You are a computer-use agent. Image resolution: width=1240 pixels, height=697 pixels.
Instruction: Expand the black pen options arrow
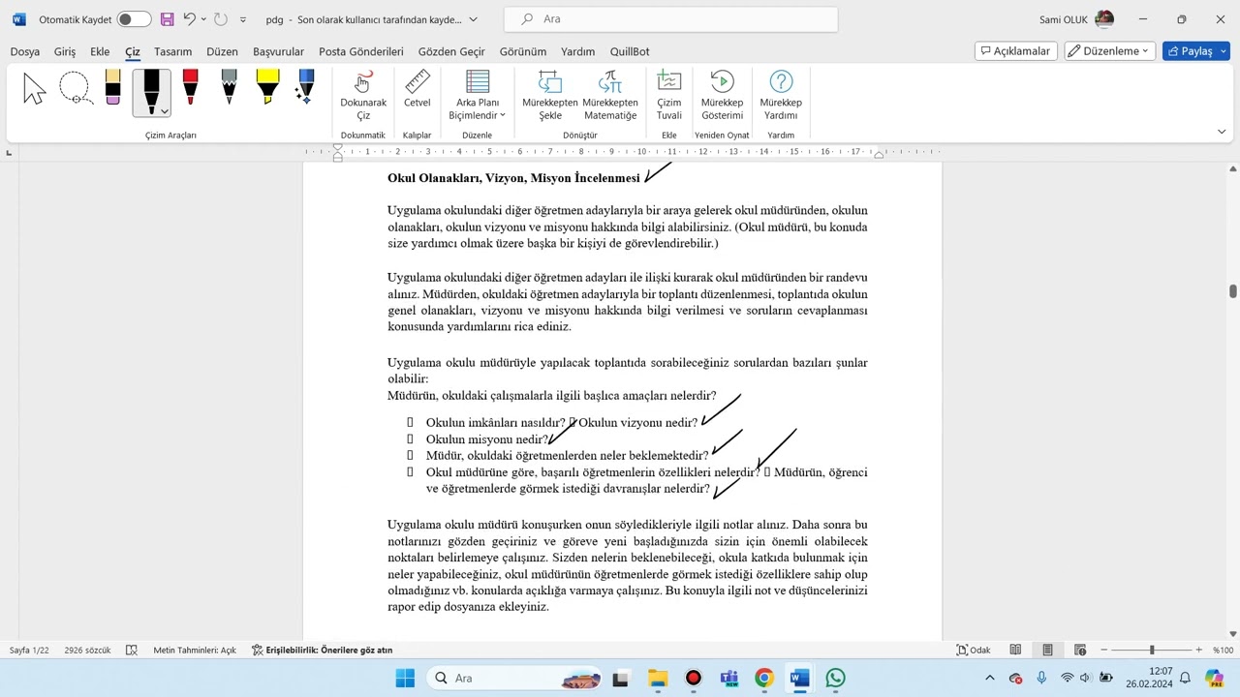coord(165,111)
